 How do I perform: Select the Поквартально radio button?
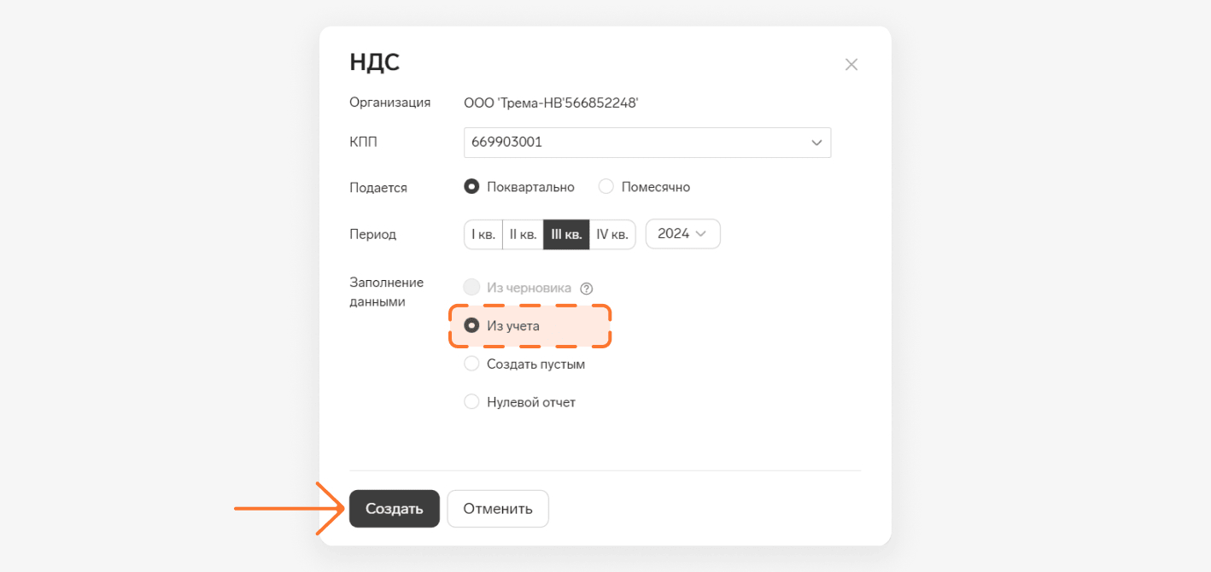click(x=471, y=186)
